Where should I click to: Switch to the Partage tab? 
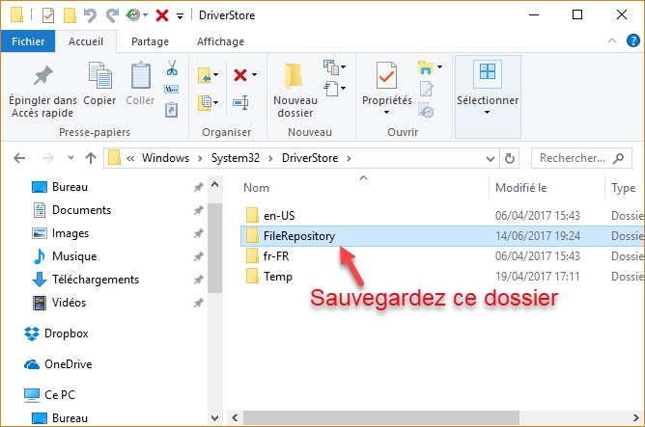point(150,41)
